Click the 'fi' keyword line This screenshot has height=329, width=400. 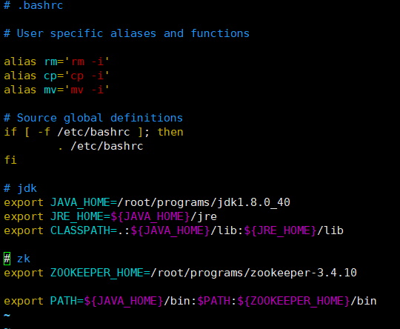[x=10, y=160]
